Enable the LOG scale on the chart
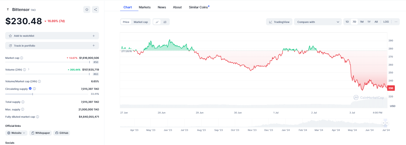406x145 pixels. pyautogui.click(x=386, y=22)
